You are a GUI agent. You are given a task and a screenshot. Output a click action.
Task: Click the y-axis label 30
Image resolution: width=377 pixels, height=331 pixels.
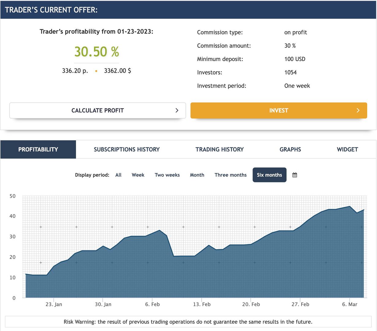point(13,237)
